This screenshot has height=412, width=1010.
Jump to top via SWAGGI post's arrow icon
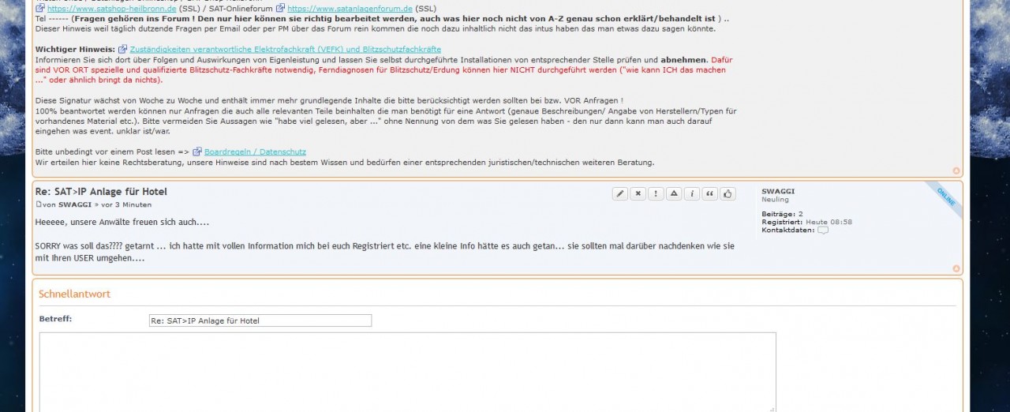[x=956, y=269]
